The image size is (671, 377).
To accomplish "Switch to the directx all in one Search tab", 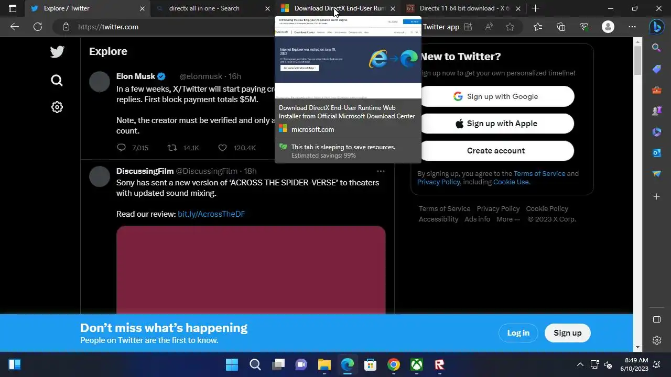I will pos(212,8).
